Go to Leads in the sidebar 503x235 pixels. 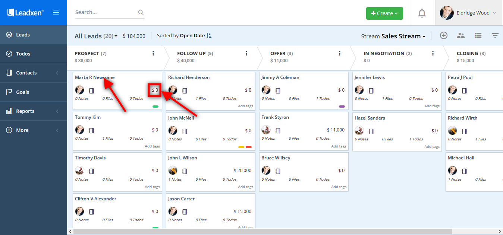click(x=34, y=35)
